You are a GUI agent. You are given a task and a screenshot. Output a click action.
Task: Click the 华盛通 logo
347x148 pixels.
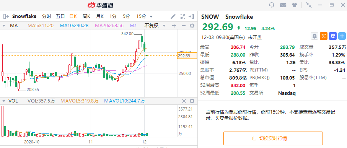click(x=101, y=5)
